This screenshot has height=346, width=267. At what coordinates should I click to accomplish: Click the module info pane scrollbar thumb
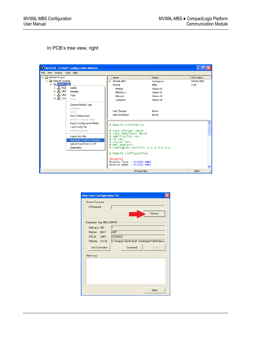(209, 130)
